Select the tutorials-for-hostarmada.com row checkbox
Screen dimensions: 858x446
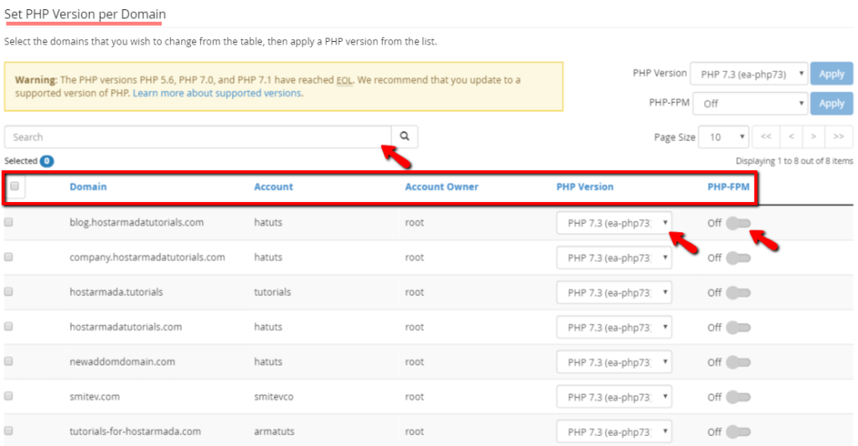(x=8, y=431)
